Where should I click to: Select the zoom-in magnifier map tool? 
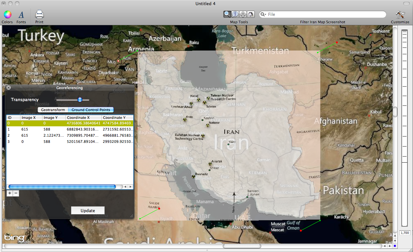[227, 14]
